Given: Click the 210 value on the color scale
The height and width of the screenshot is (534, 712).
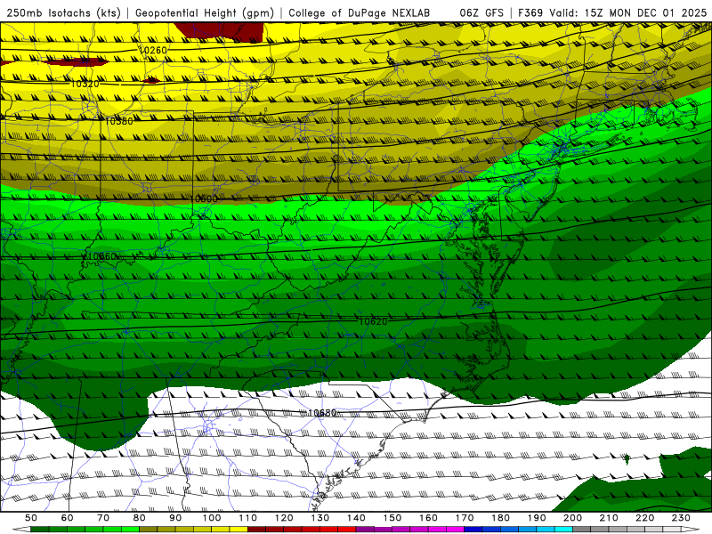Looking at the screenshot, I should [x=609, y=518].
